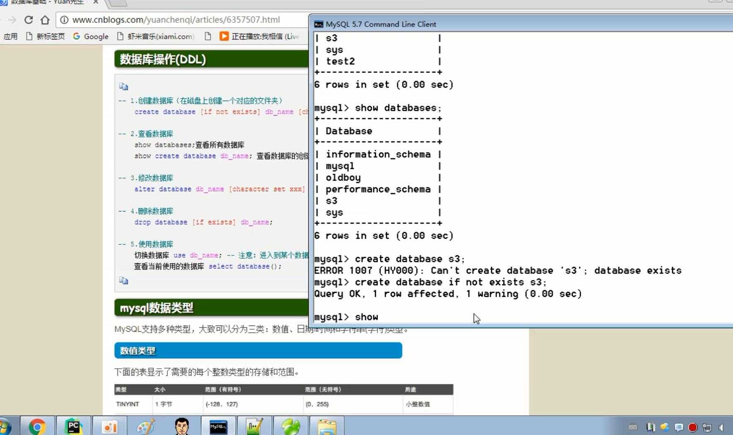Click the red record icon in system tray
The width and height of the screenshot is (733, 435).
[693, 427]
